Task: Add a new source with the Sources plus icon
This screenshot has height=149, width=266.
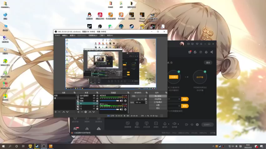Action: tap(78, 112)
